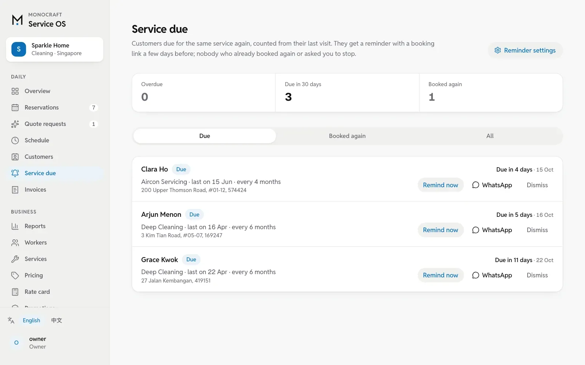Switch to the All tab
Viewport: 585px width, 365px height.
tap(490, 136)
